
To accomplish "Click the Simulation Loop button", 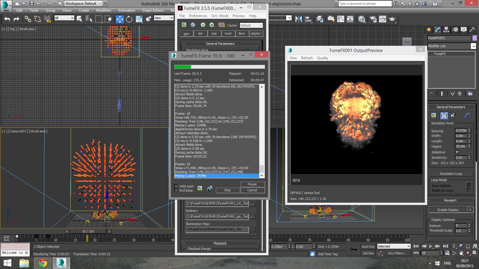I will tap(451, 174).
